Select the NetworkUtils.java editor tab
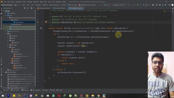 (x=76, y=8)
